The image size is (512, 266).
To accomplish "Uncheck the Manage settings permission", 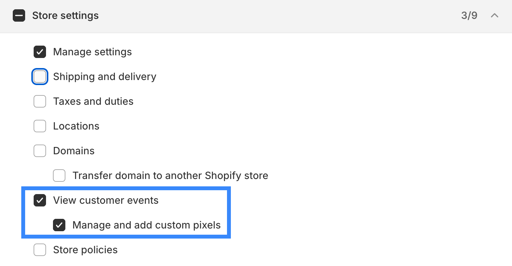I will (x=40, y=52).
